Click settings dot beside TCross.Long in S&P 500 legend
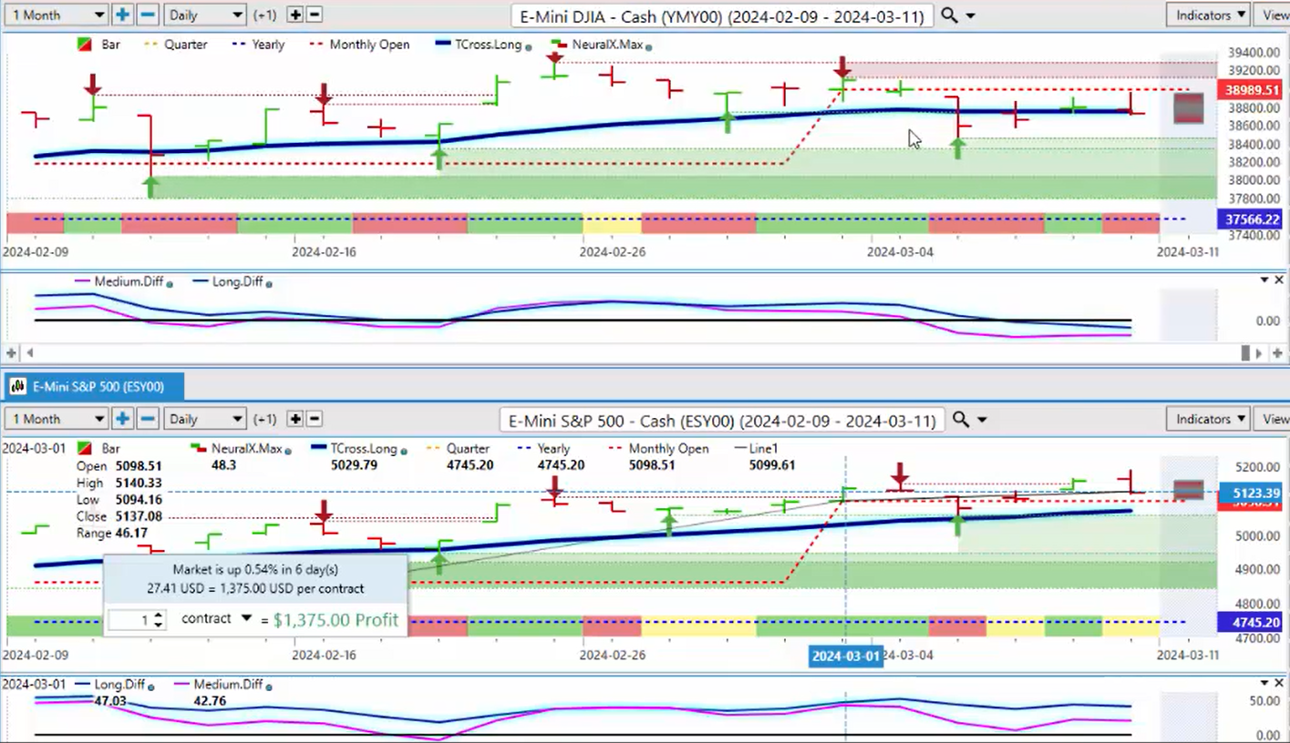This screenshot has height=743, width=1290. tap(404, 450)
